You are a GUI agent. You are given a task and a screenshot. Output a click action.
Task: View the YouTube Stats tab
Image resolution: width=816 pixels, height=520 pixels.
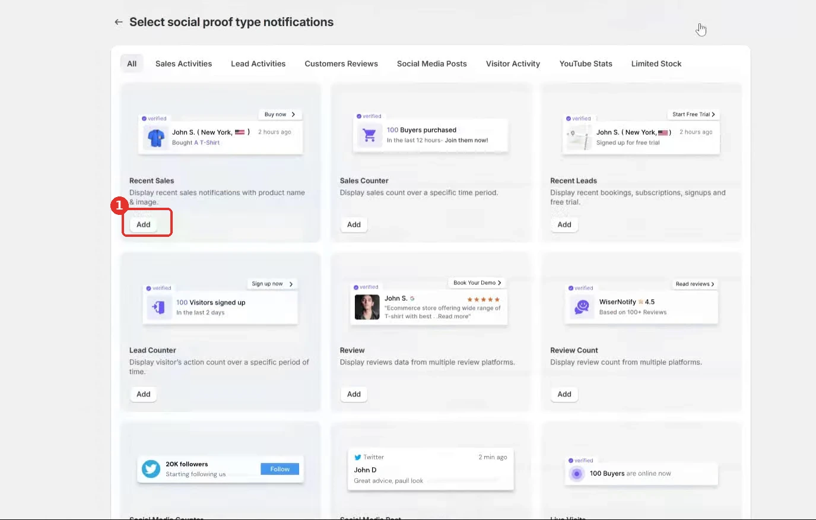pos(586,64)
